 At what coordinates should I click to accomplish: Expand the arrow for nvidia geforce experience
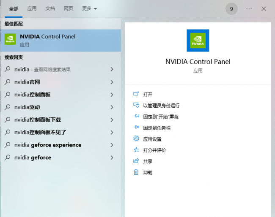tap(112, 145)
